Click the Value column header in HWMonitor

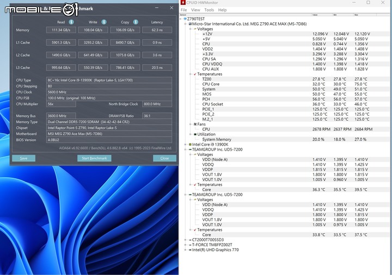click(x=322, y=15)
